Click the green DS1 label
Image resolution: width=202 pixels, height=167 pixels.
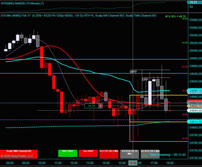point(145,156)
